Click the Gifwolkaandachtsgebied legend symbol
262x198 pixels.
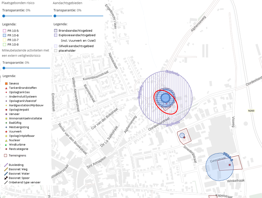(x=56, y=46)
